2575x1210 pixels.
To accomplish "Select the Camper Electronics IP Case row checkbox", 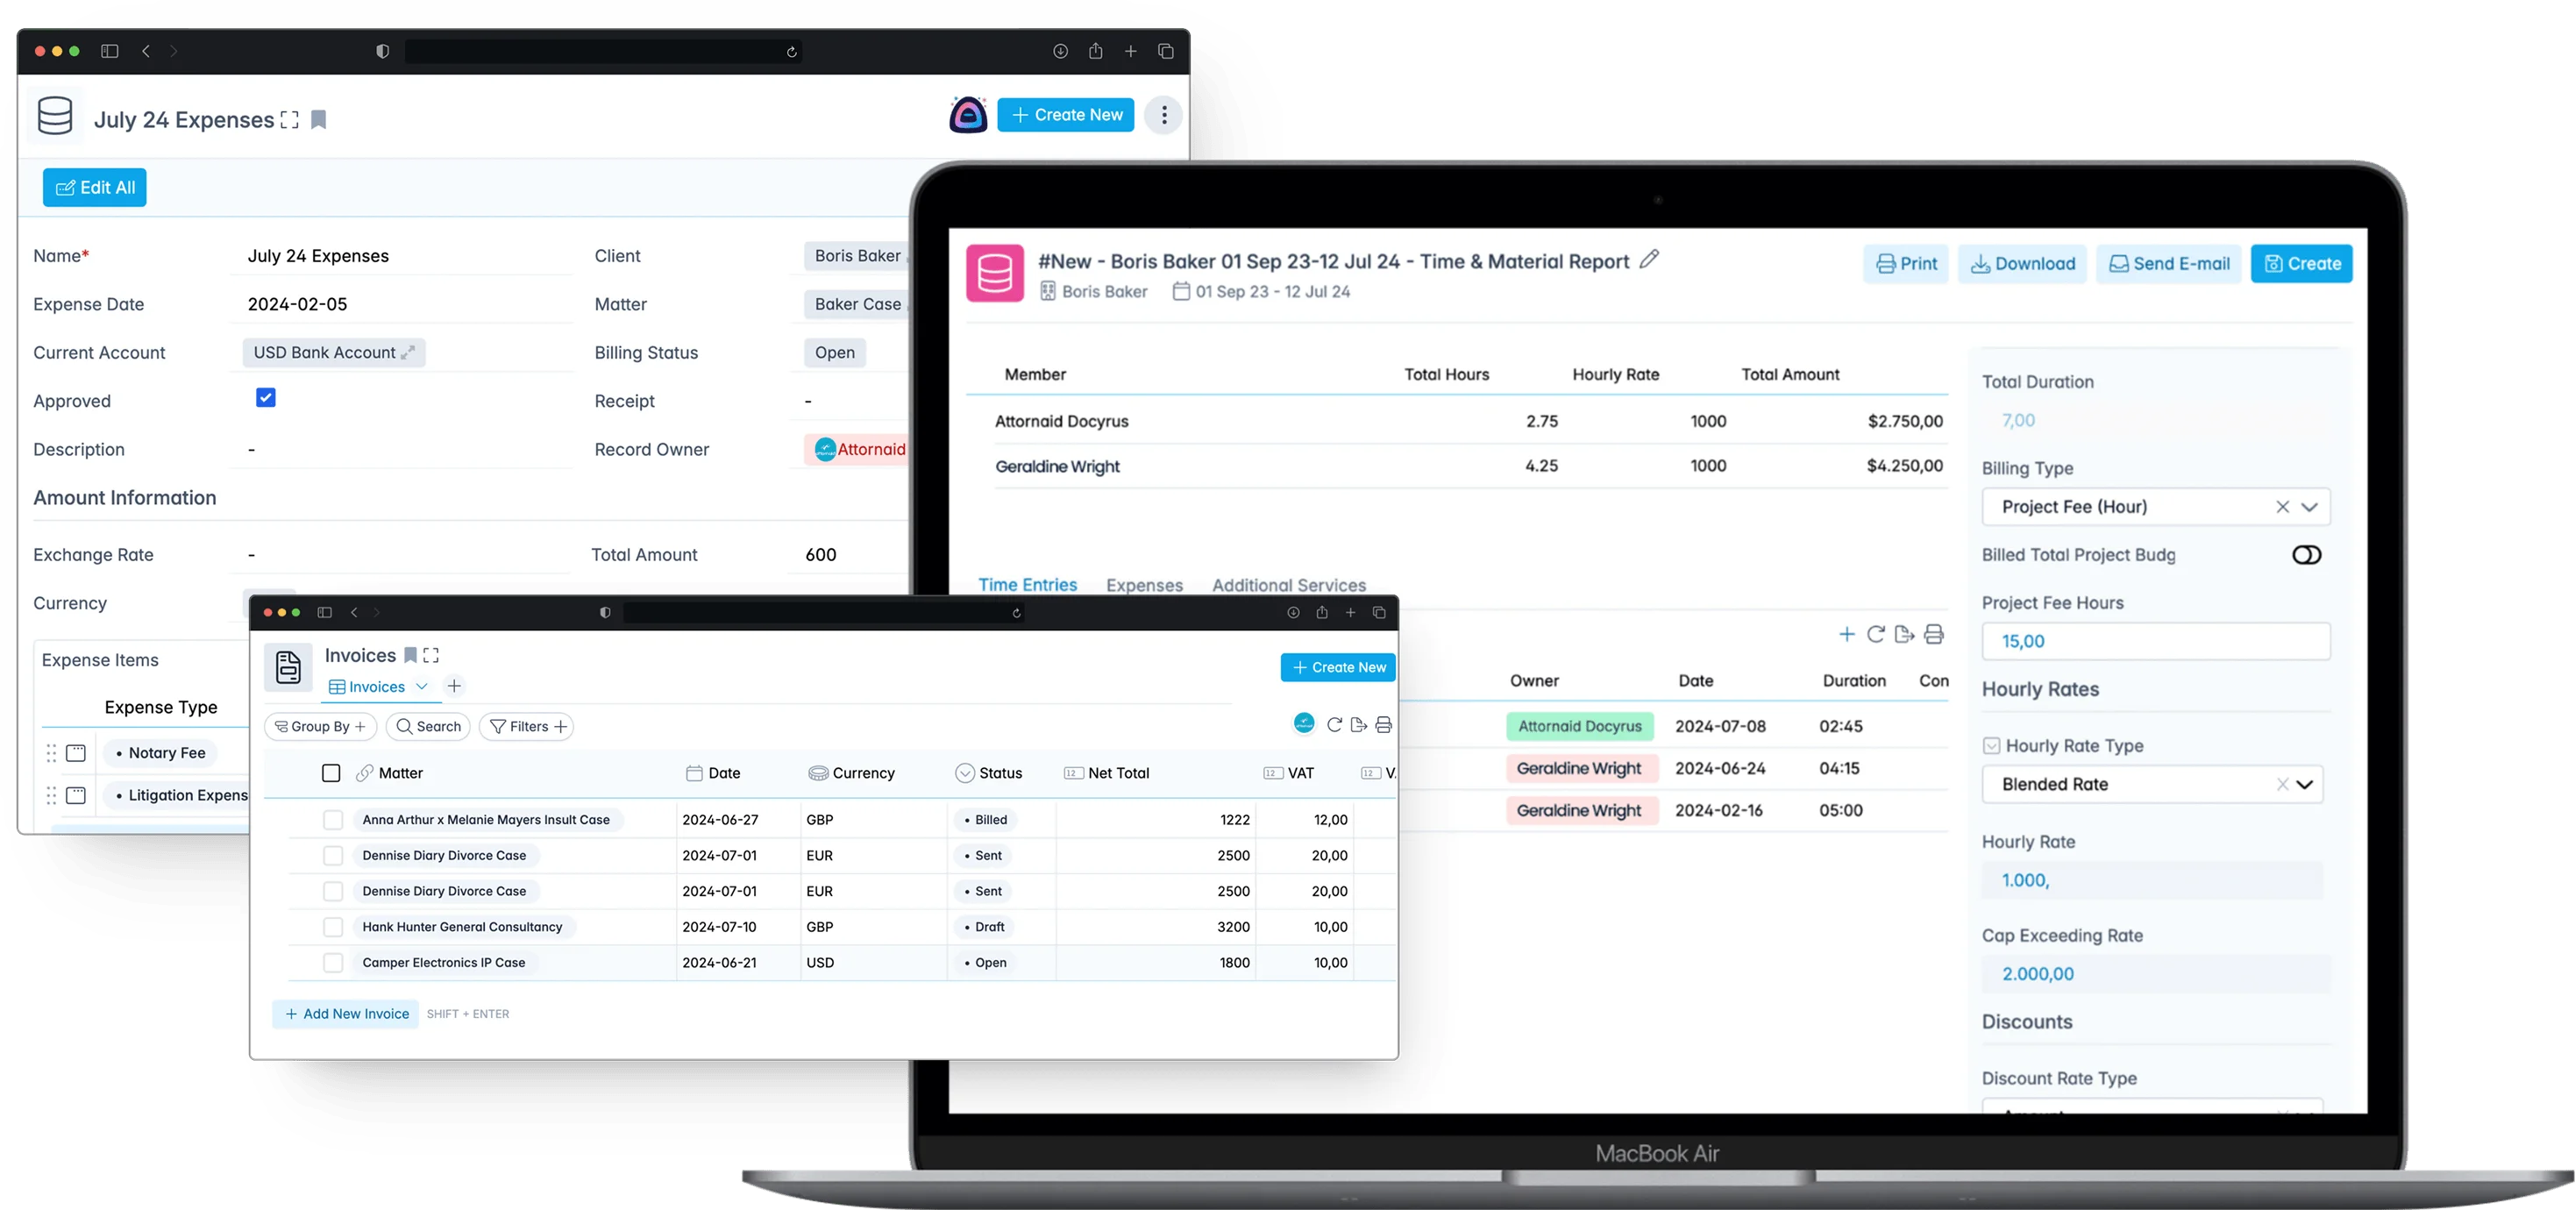I will (332, 962).
